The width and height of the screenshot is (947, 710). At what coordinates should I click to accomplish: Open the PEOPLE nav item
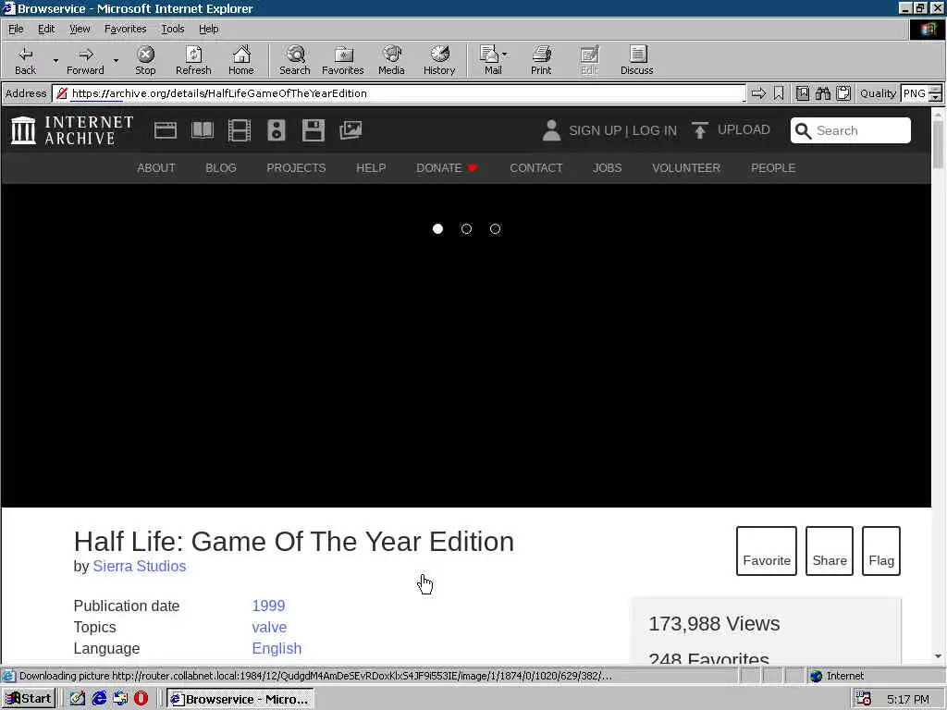773,168
